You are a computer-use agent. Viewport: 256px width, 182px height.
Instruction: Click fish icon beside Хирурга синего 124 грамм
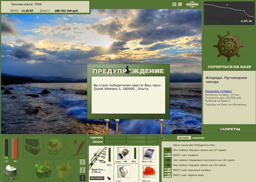[x=168, y=165]
